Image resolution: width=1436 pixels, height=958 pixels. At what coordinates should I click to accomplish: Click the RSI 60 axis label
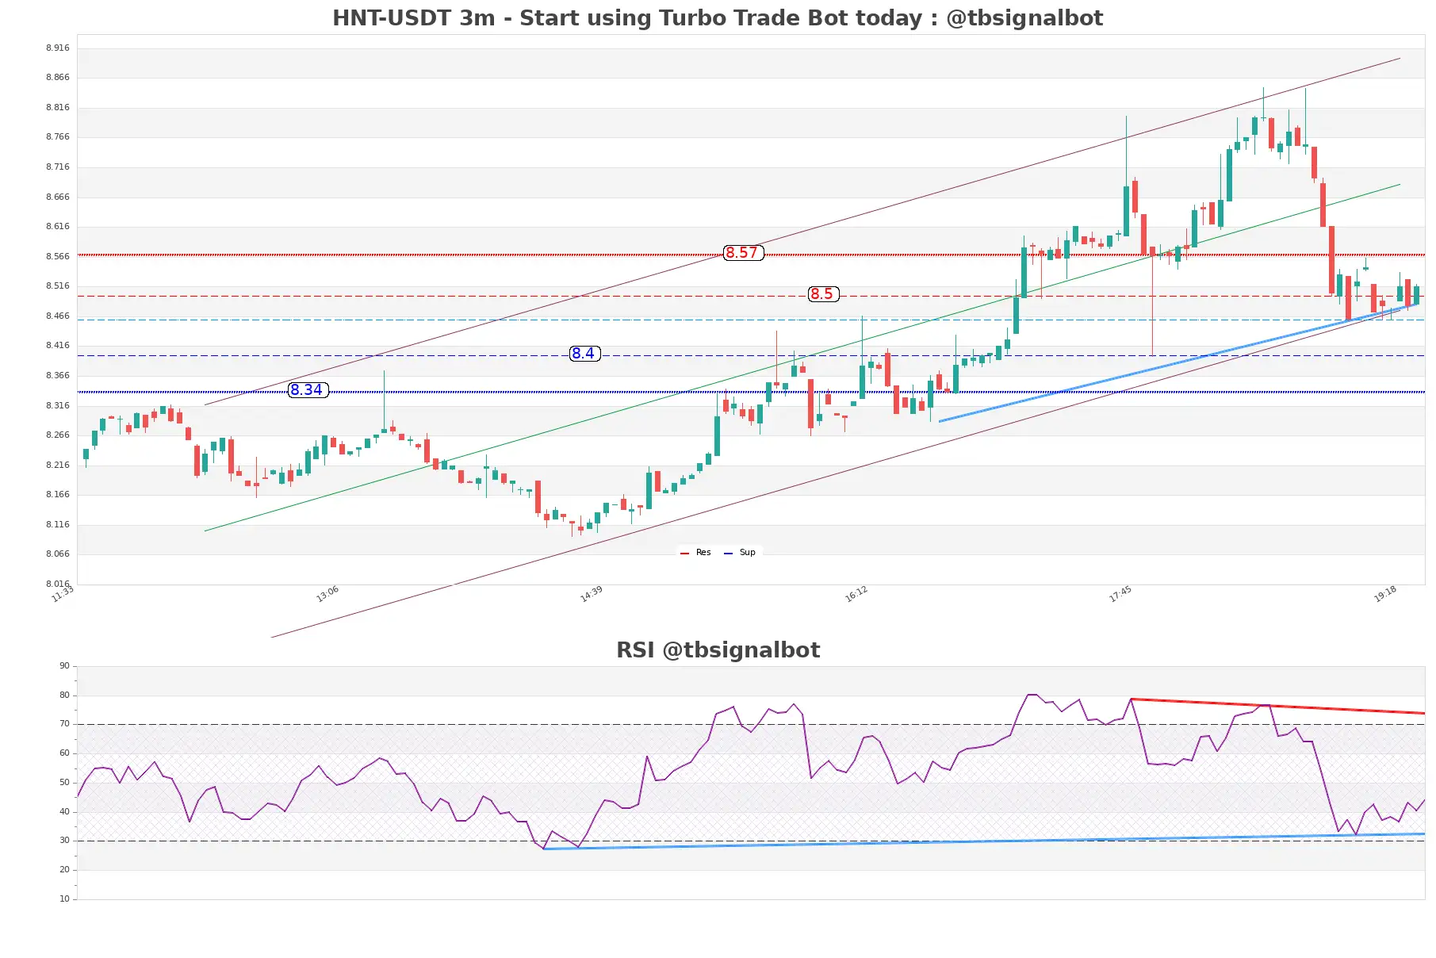(65, 753)
